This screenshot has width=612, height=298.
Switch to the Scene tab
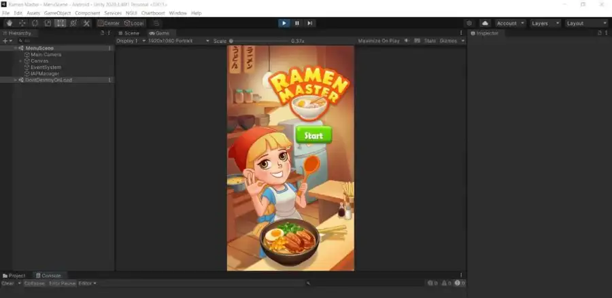(131, 33)
